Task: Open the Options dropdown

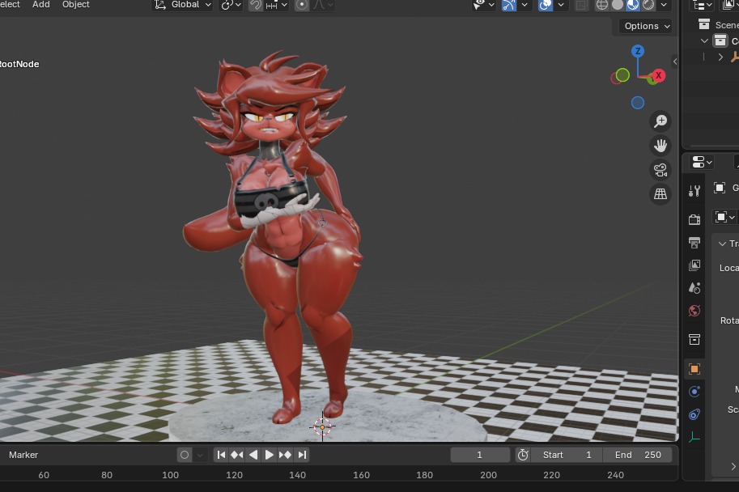Action: [647, 26]
